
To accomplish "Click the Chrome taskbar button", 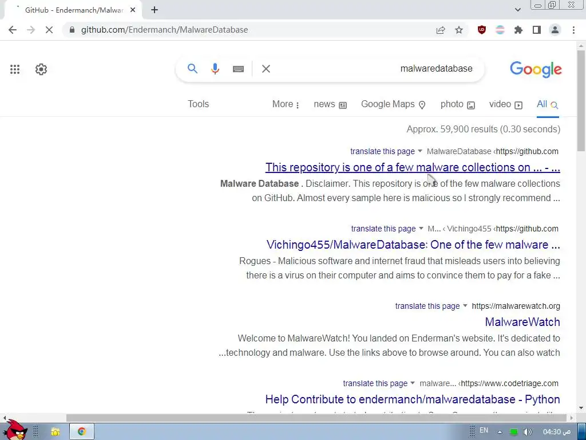I will [x=81, y=432].
